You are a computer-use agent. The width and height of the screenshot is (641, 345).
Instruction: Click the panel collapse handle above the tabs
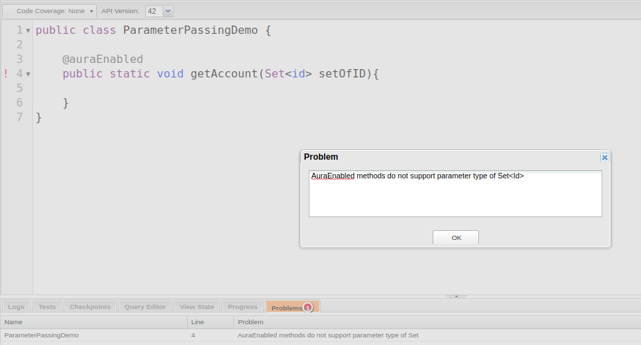click(x=456, y=297)
